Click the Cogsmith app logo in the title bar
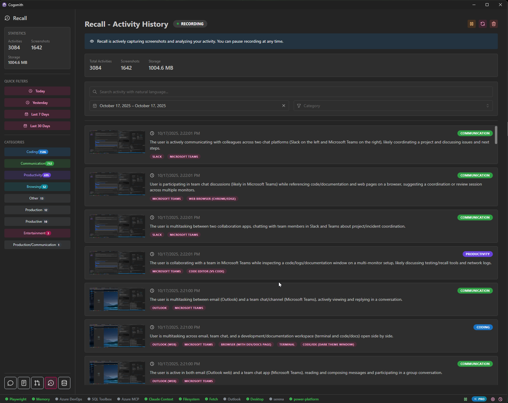Viewport: 508px width, 403px height. coord(4,5)
